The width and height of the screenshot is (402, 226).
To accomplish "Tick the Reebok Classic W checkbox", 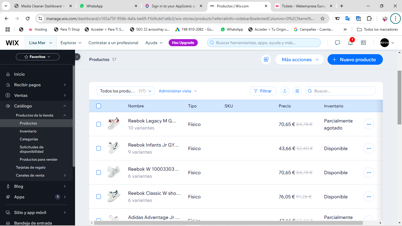I will (x=99, y=197).
